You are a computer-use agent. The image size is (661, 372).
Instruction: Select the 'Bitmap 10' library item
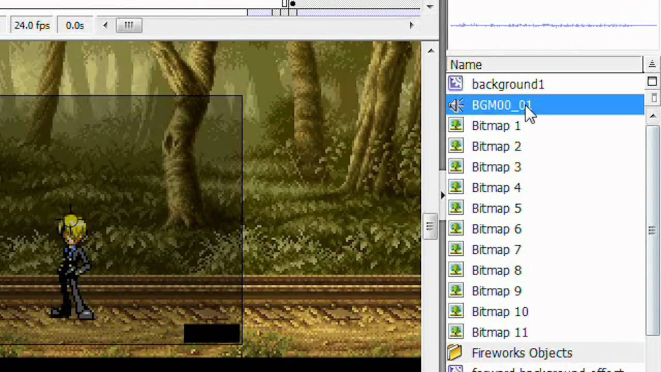click(x=545, y=312)
